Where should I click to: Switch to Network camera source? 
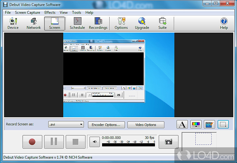point(33,24)
